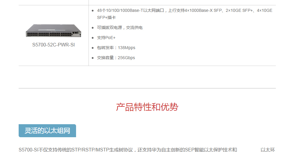Image resolution: width=293 pixels, height=152 pixels.
Task: Click the bullet dot beside 48个10/100/1000Base-T
Action: [93, 11]
